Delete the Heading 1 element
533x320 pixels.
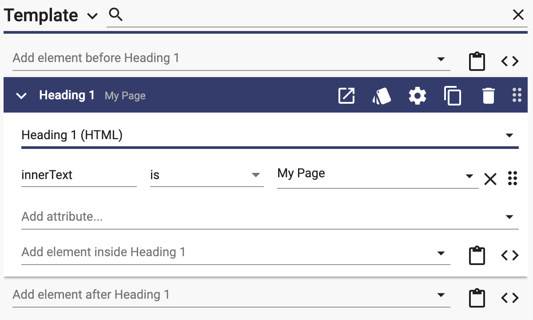488,96
